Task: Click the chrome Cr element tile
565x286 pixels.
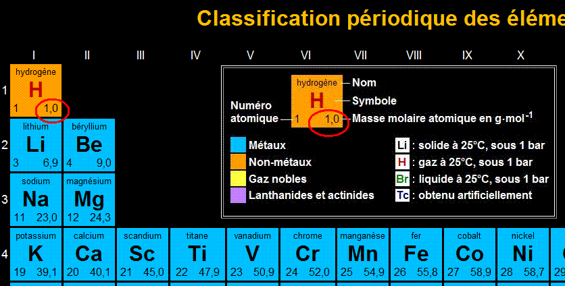Action: click(x=308, y=254)
